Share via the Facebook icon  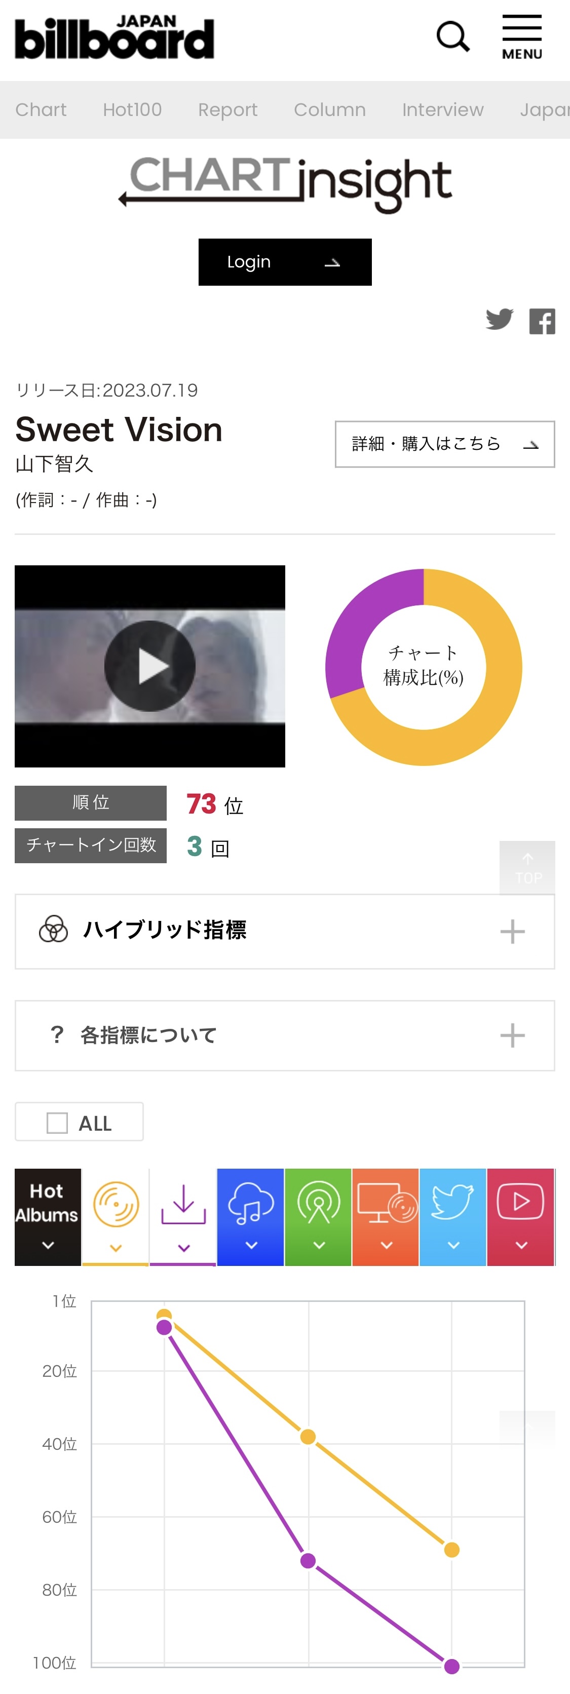[543, 322]
